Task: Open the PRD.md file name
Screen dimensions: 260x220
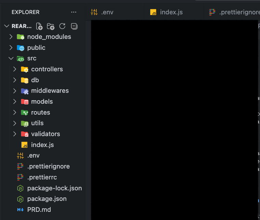Action: coord(39,210)
